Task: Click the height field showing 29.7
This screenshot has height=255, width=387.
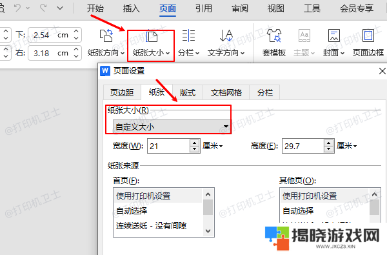Action: pos(303,146)
